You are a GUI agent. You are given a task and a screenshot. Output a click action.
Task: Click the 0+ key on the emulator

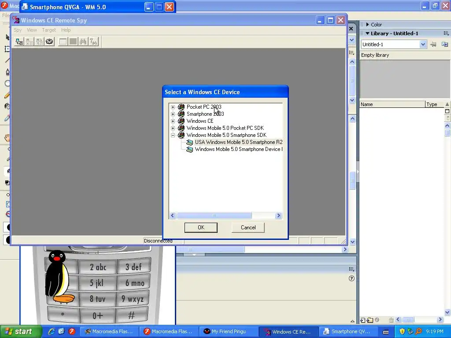coord(97,316)
